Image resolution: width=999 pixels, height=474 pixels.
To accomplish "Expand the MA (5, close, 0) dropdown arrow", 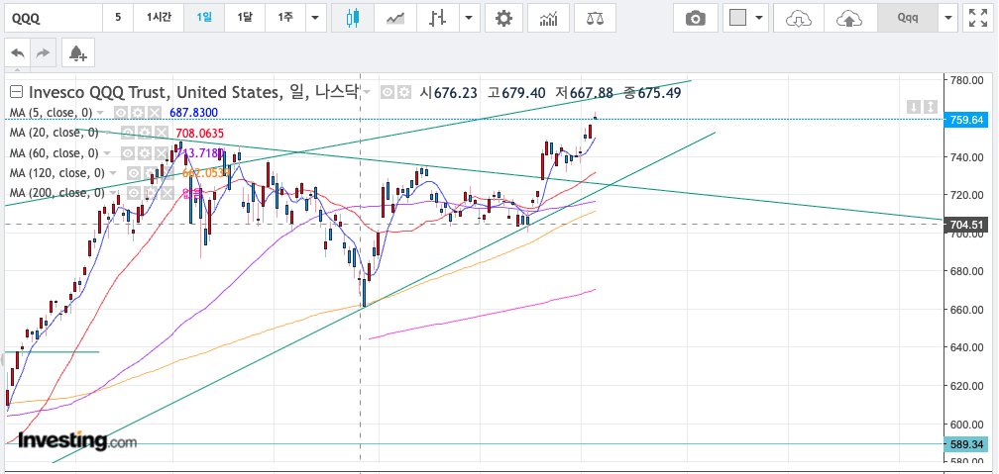I will 100,113.
